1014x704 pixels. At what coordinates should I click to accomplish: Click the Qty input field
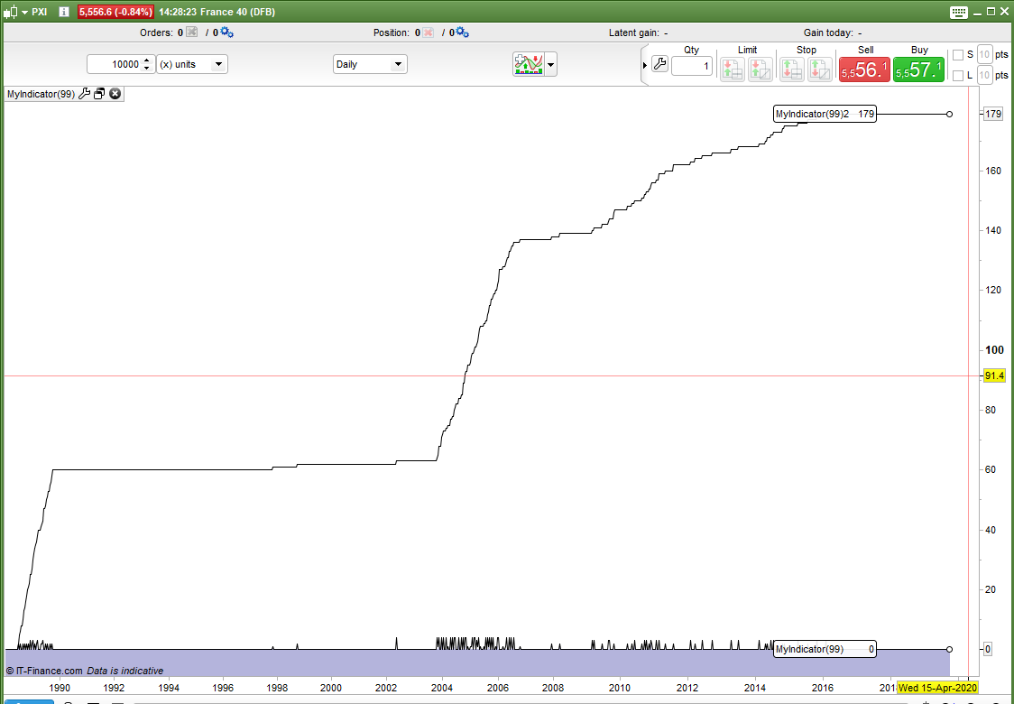click(692, 65)
